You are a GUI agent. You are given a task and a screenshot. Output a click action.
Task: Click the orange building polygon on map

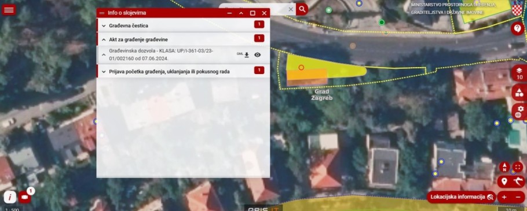tap(306, 76)
